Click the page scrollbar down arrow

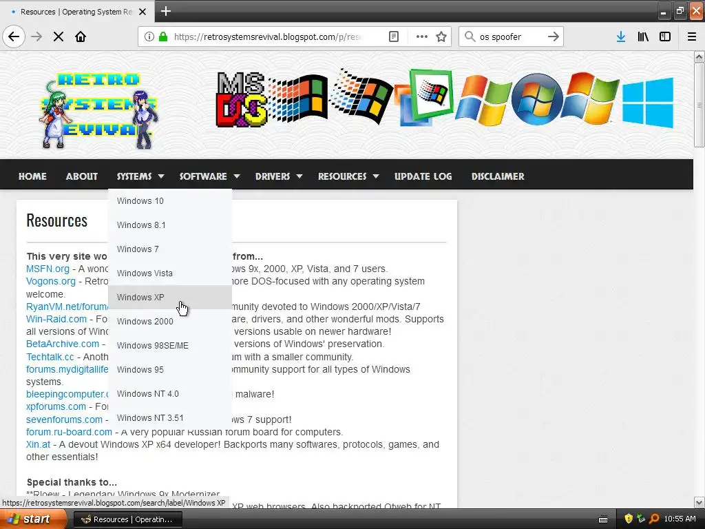click(x=699, y=502)
